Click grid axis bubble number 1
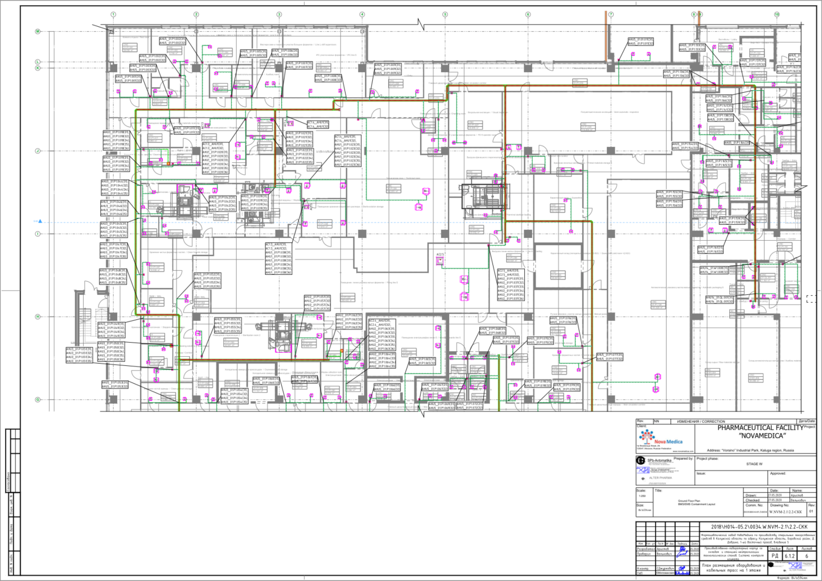822x581 pixels. tap(113, 15)
